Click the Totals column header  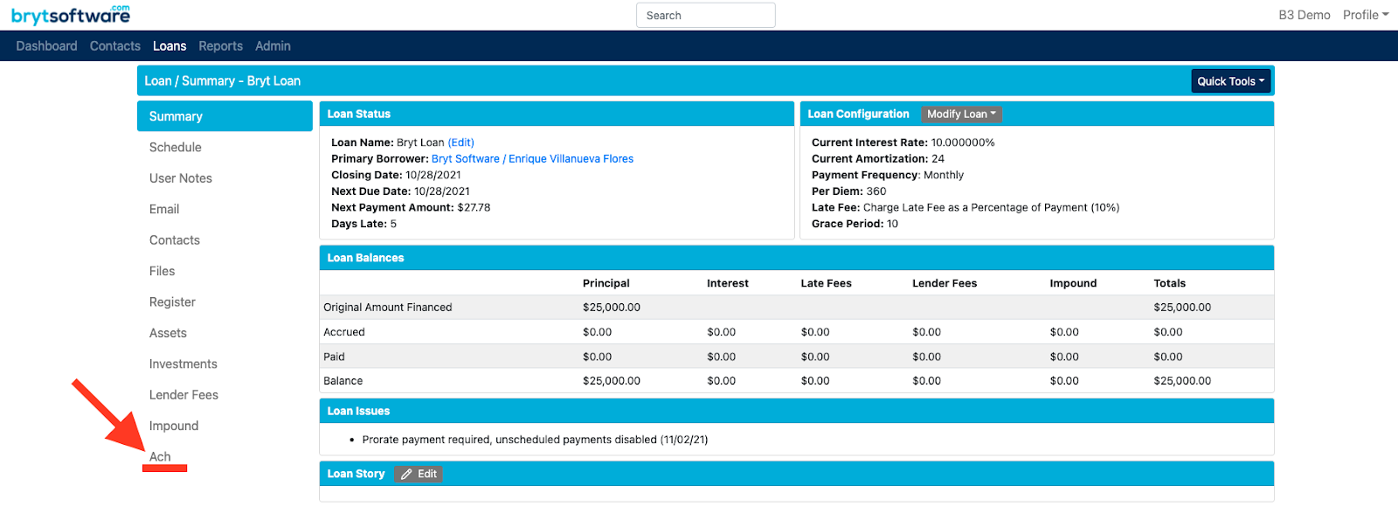coord(1169,283)
